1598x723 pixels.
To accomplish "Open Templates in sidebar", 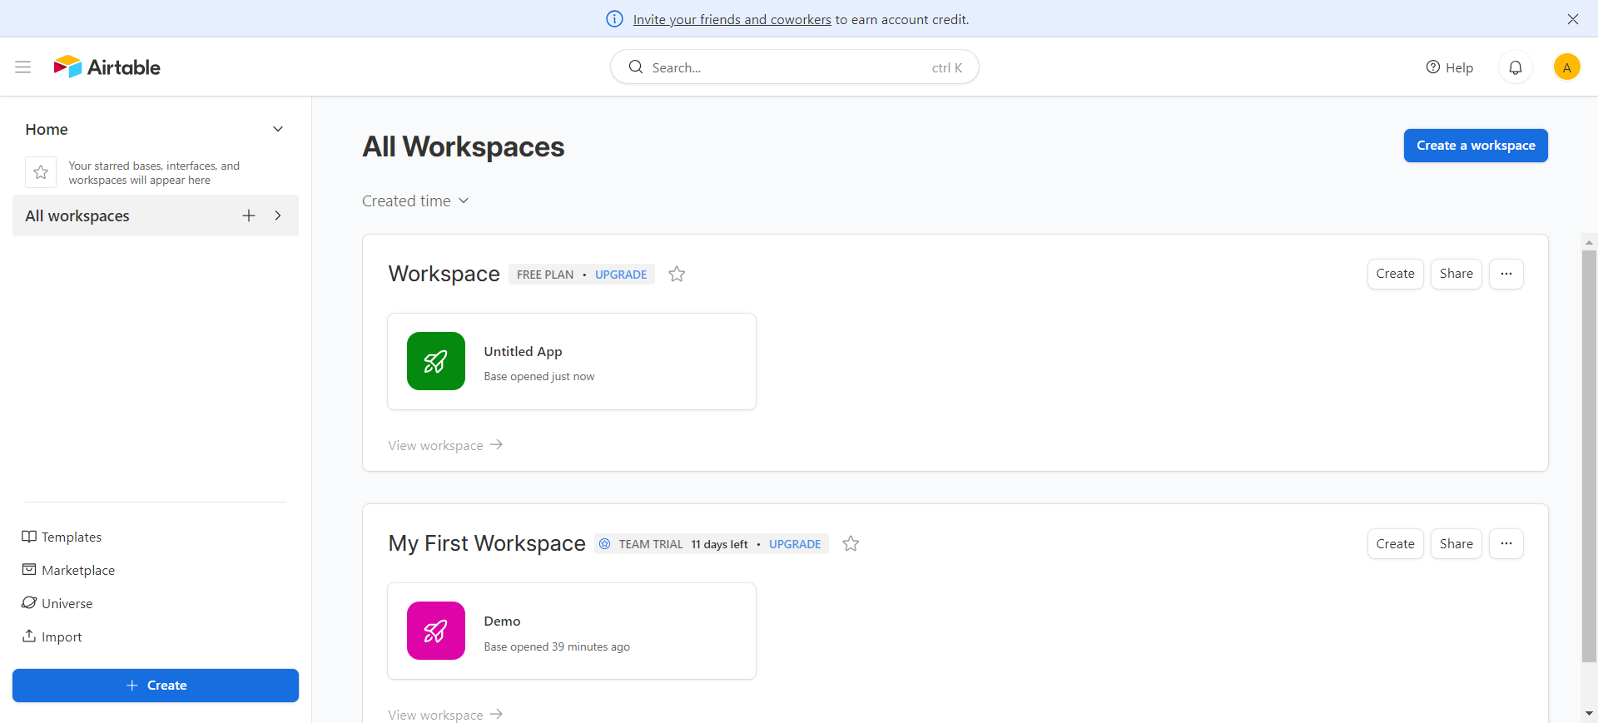I will coord(62,537).
